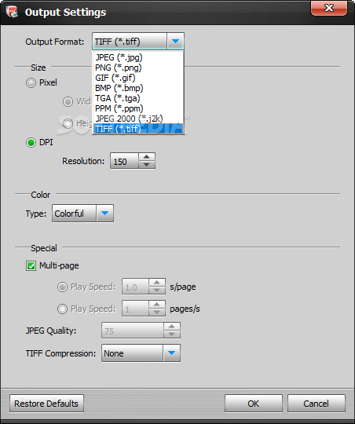Select the Play Speed pages/s radio button
The image size is (355, 424).
pos(62,309)
